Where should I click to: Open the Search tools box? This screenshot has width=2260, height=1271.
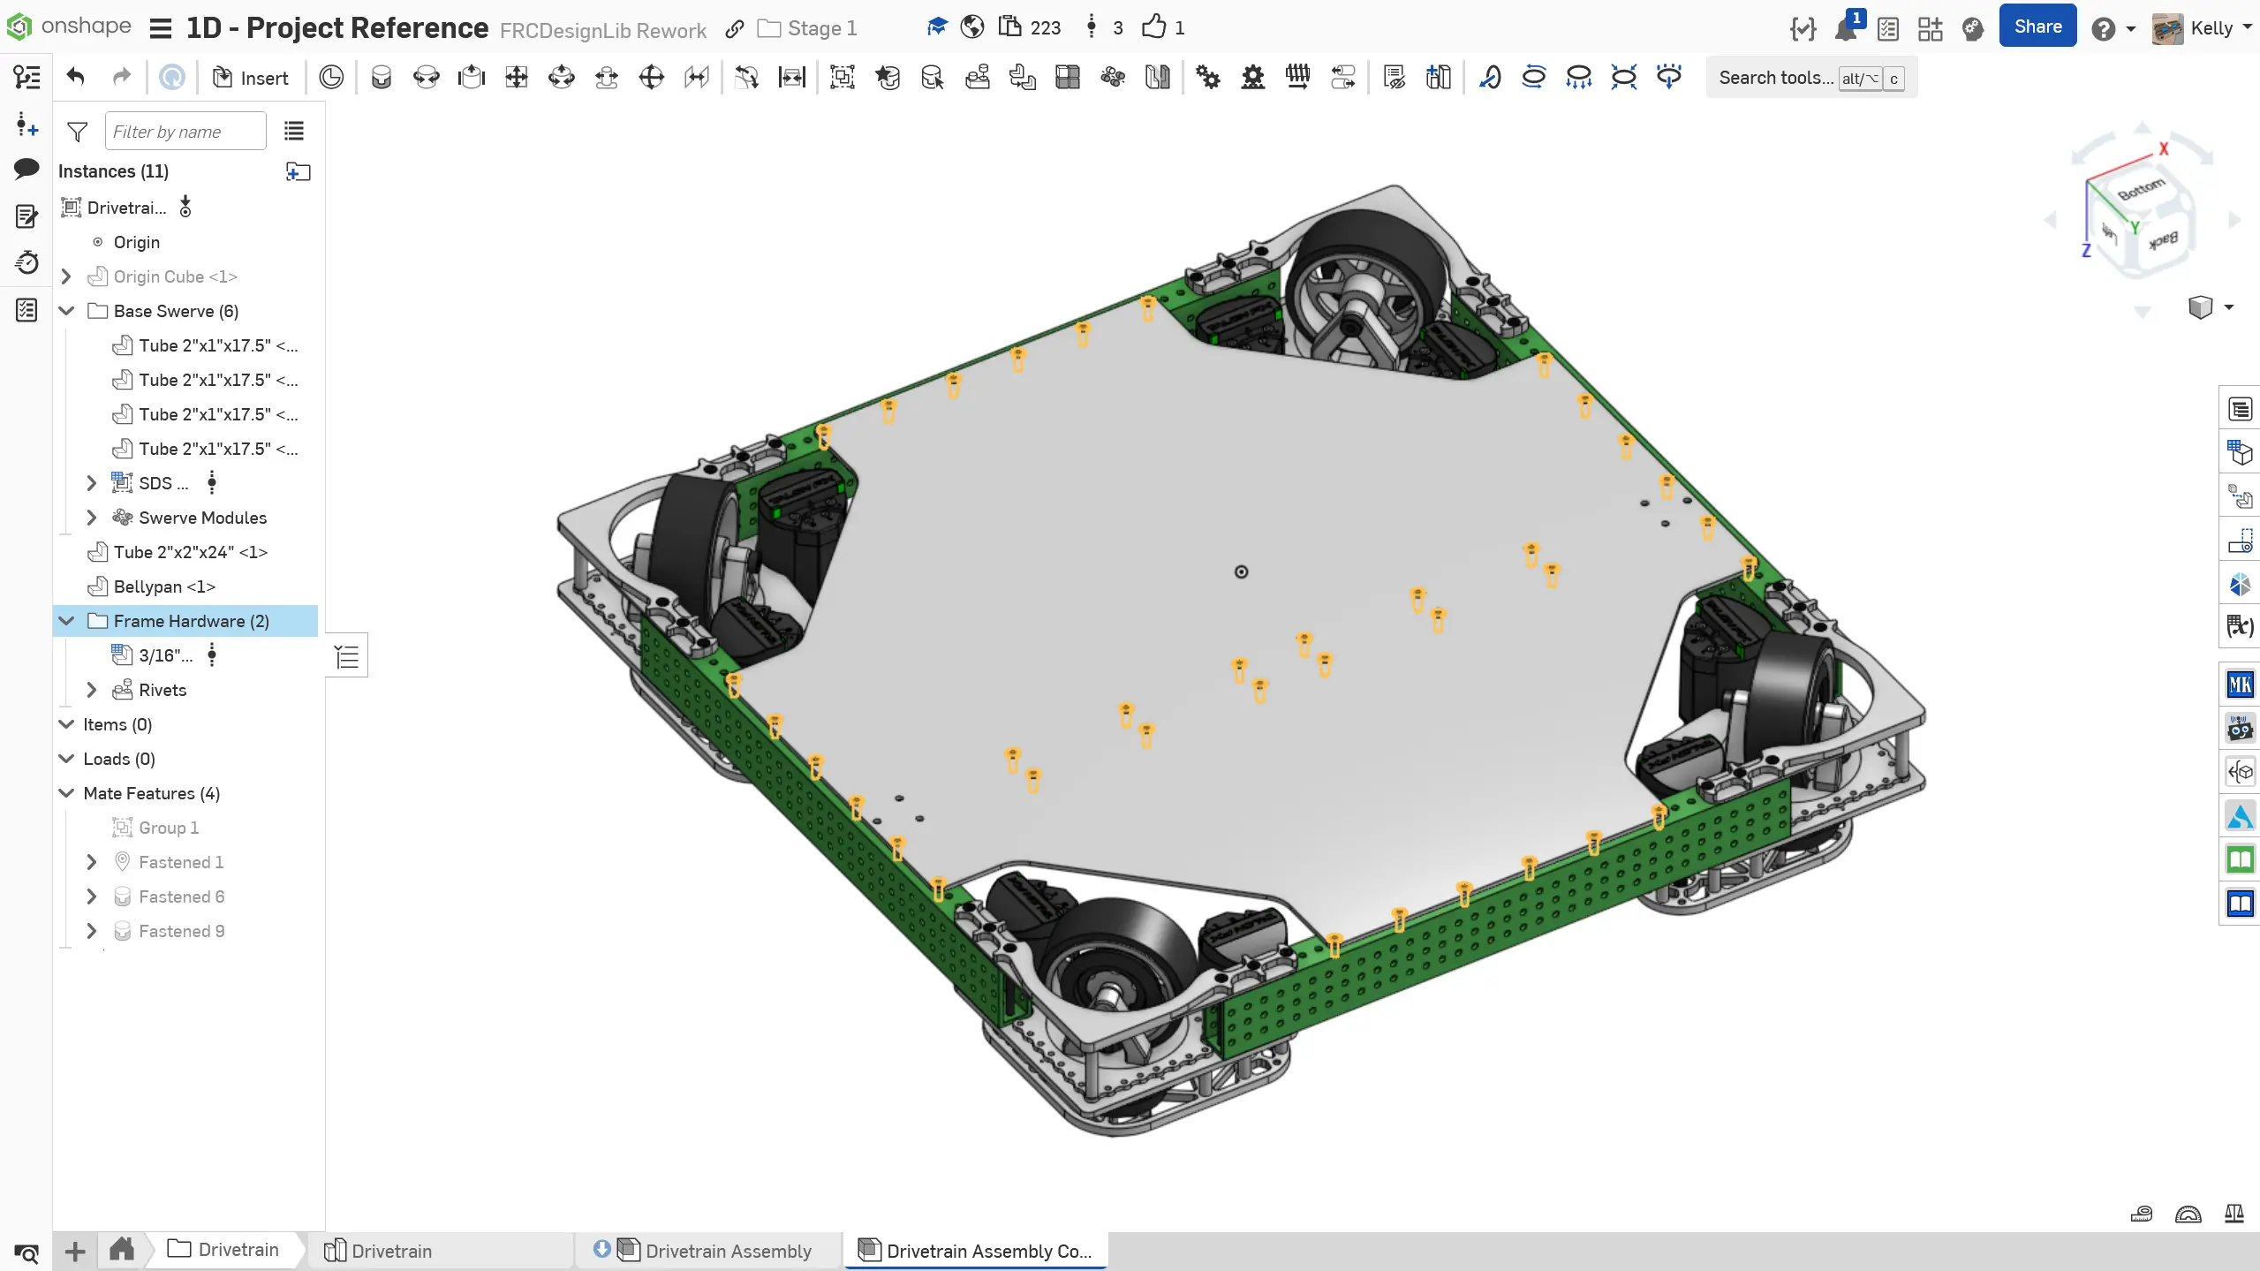1775,78
